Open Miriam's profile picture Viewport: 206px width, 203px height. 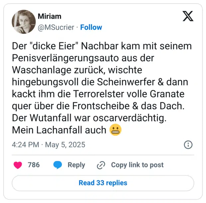(x=24, y=22)
